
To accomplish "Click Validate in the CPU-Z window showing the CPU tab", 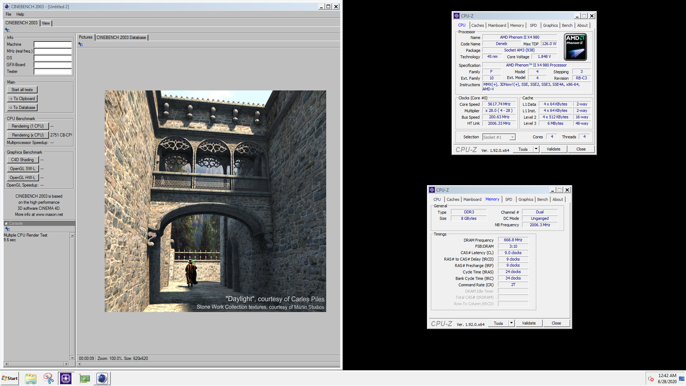I will 553,149.
